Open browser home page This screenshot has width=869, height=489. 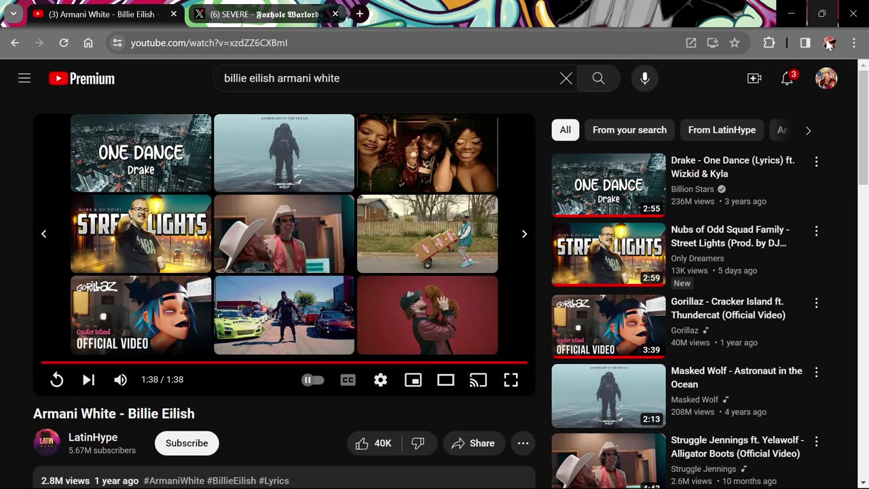click(x=88, y=43)
